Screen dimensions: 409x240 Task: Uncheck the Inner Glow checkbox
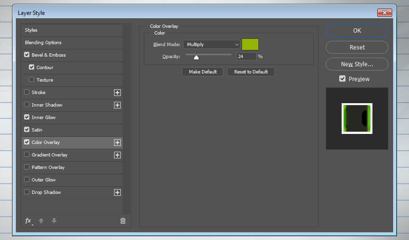coord(26,117)
